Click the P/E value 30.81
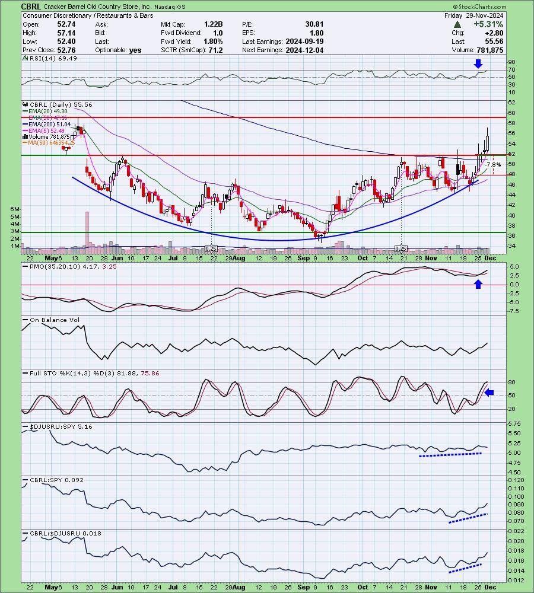The height and width of the screenshot is (593, 534). pos(314,24)
